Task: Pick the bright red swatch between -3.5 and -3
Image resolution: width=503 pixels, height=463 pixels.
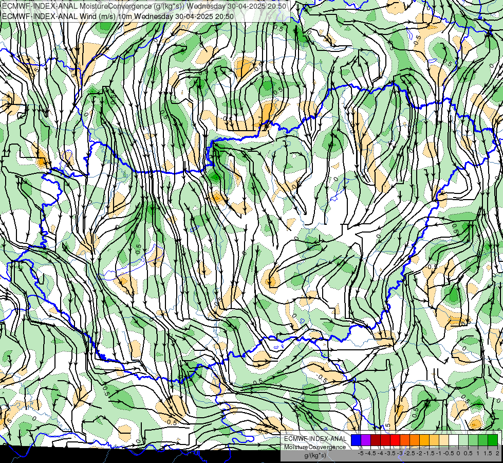Action: point(395,440)
